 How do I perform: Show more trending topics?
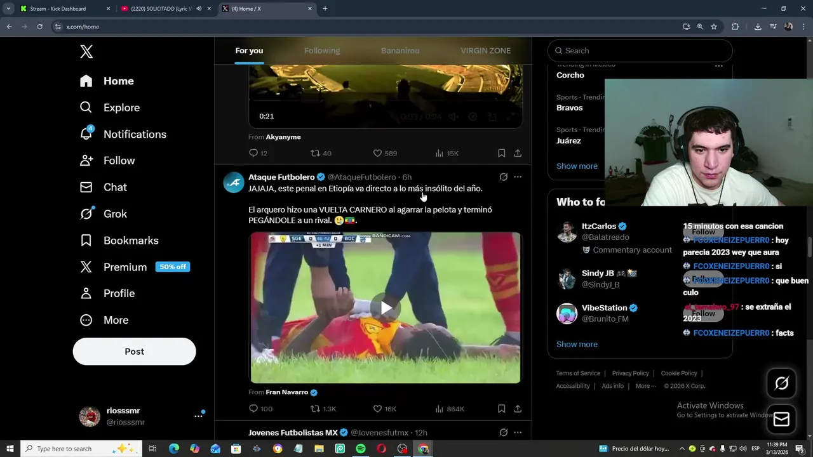click(x=577, y=166)
